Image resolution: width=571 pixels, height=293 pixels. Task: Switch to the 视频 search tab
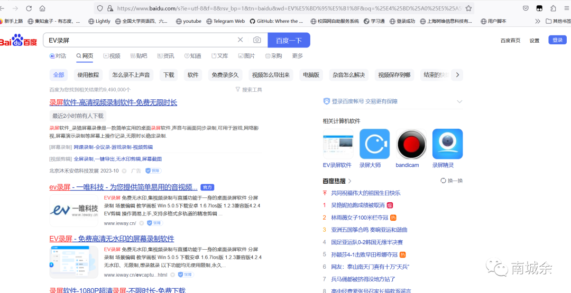pos(112,56)
